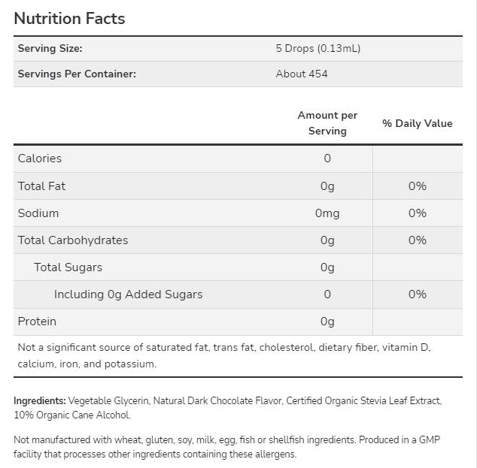Select the Total Carbohydrates row label

coord(73,240)
